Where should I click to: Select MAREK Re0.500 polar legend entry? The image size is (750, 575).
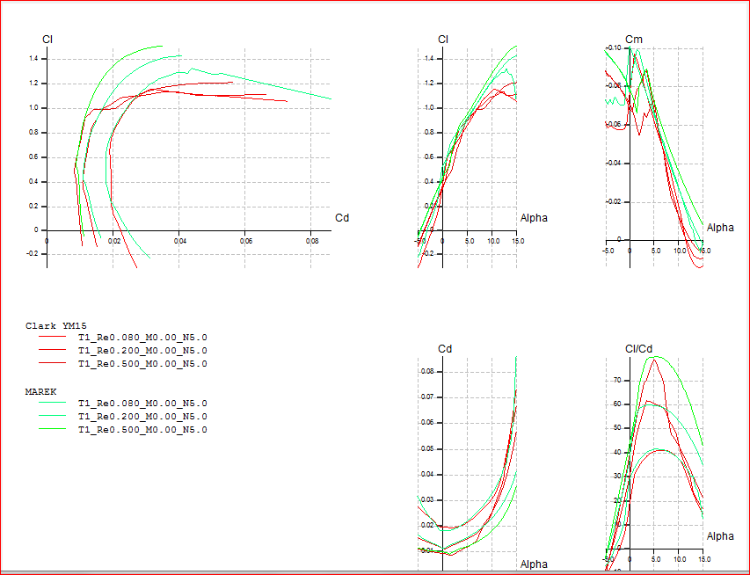click(x=142, y=430)
